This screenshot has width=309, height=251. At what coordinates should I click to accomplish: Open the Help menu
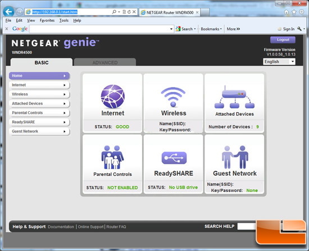click(x=77, y=20)
